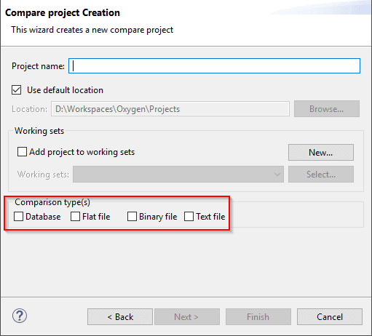Enable Add project to working sets
Image resolution: width=372 pixels, height=336 pixels.
coord(22,152)
